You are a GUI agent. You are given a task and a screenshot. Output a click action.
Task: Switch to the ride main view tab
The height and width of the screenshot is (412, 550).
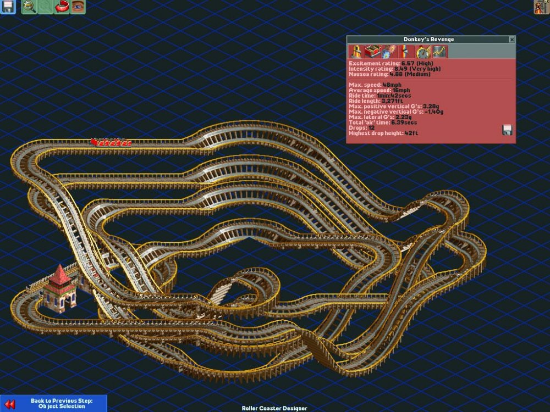356,52
